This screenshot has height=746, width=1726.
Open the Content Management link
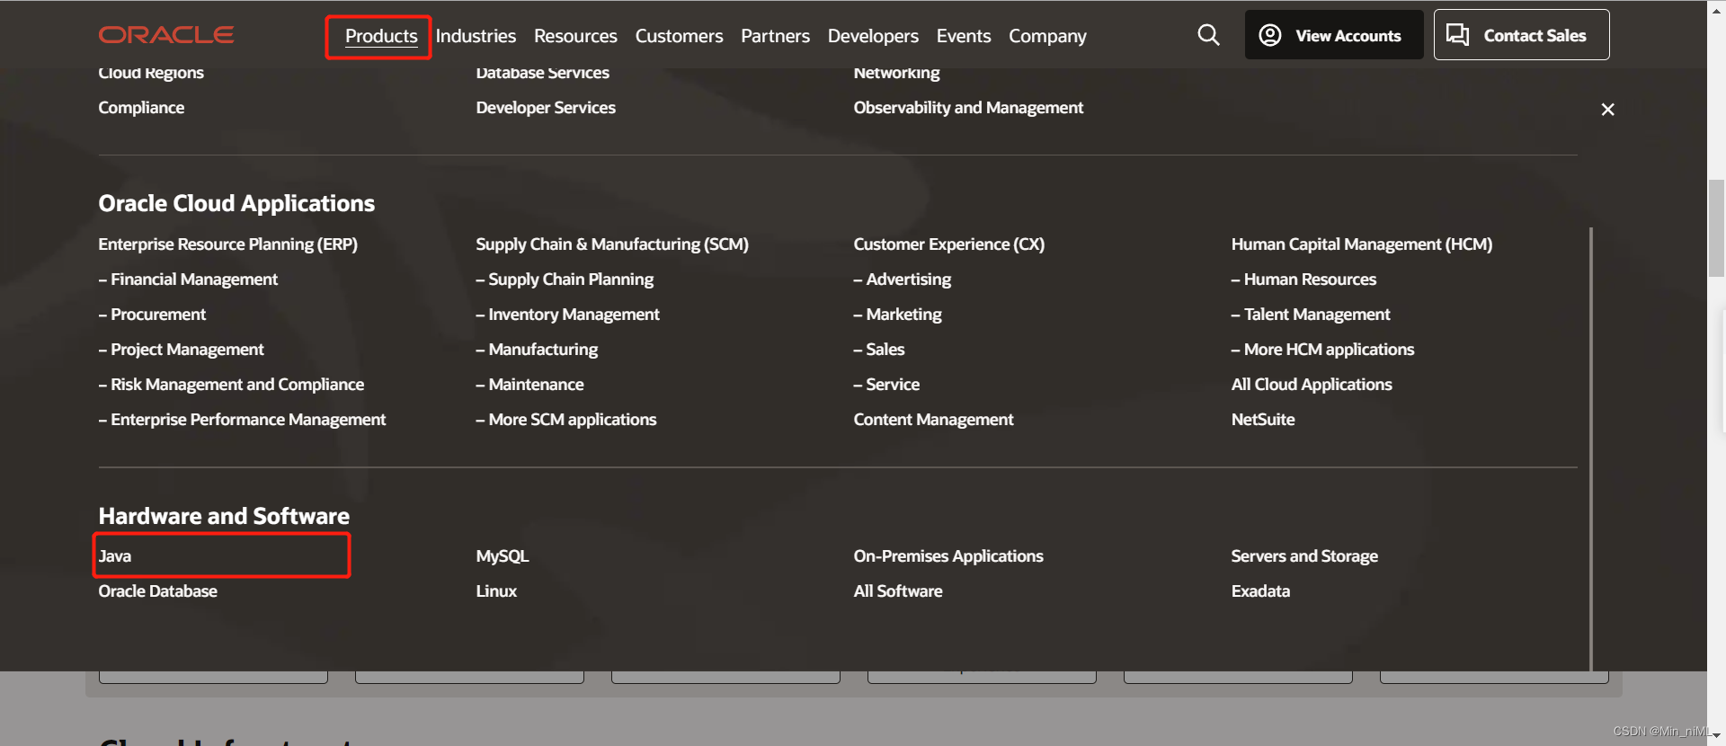click(933, 420)
